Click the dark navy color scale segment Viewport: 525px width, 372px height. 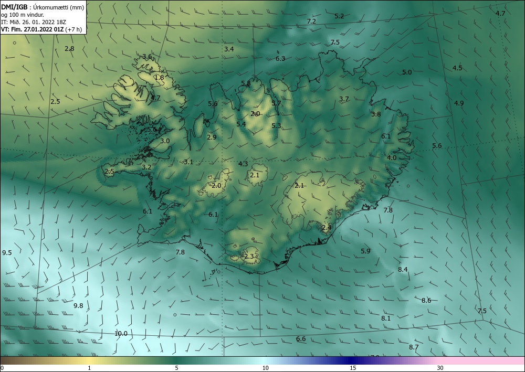click(x=352, y=360)
